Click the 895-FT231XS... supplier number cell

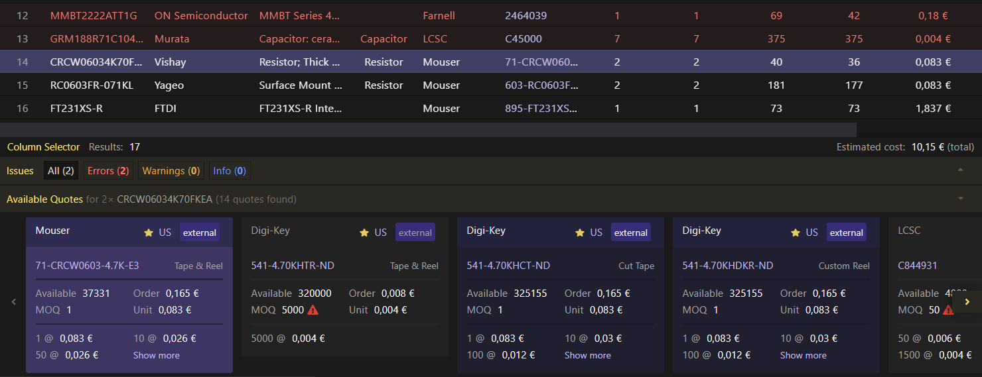[x=541, y=109]
